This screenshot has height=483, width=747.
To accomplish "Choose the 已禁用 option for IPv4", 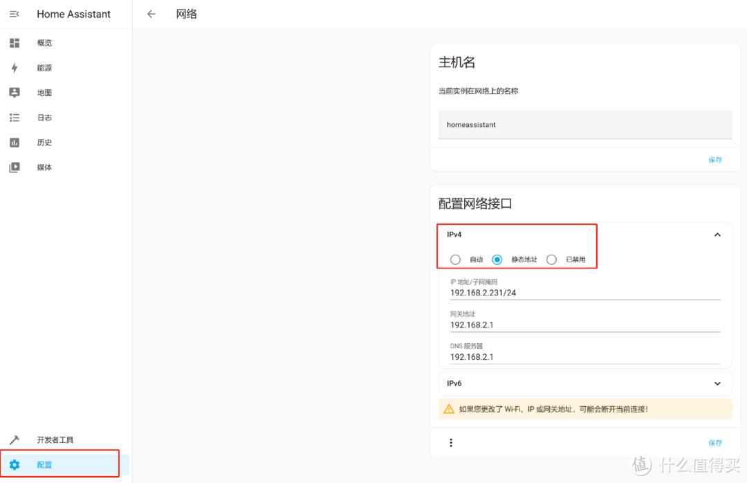I will [551, 259].
